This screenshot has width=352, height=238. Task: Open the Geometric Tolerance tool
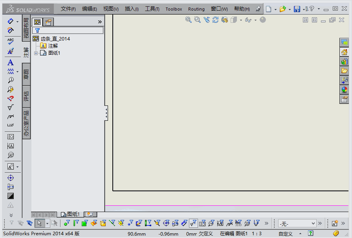coord(10,137)
